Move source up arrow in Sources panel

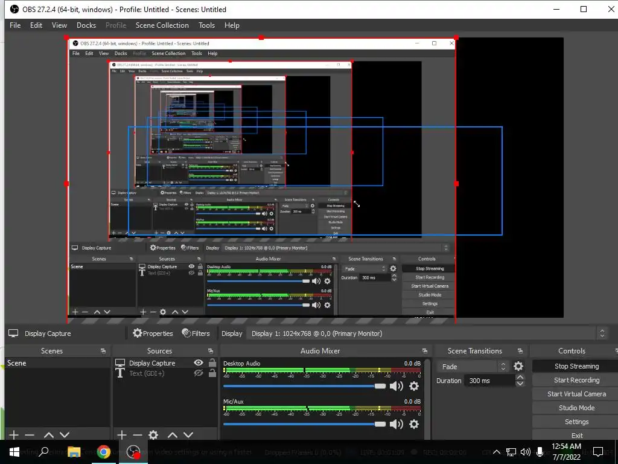click(173, 435)
